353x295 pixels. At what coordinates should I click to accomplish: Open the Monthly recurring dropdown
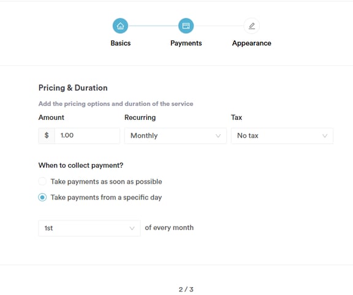click(x=175, y=136)
